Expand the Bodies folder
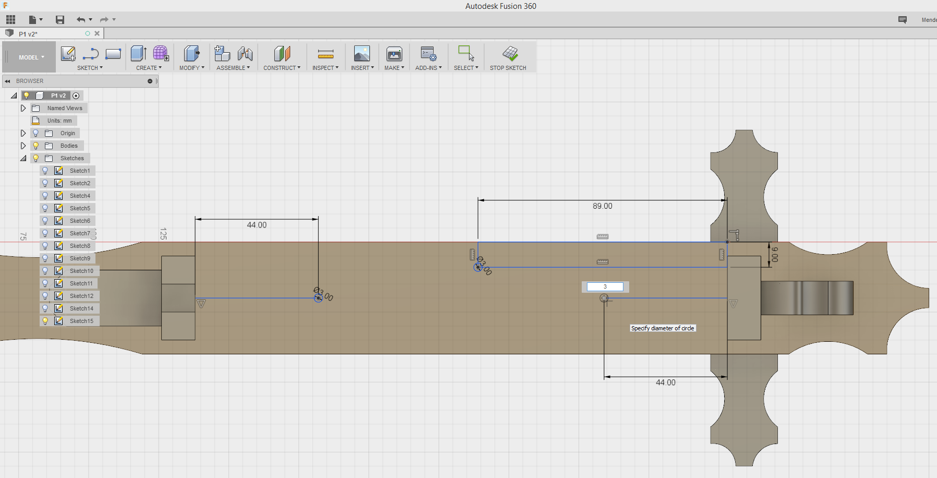The width and height of the screenshot is (937, 478). point(23,146)
